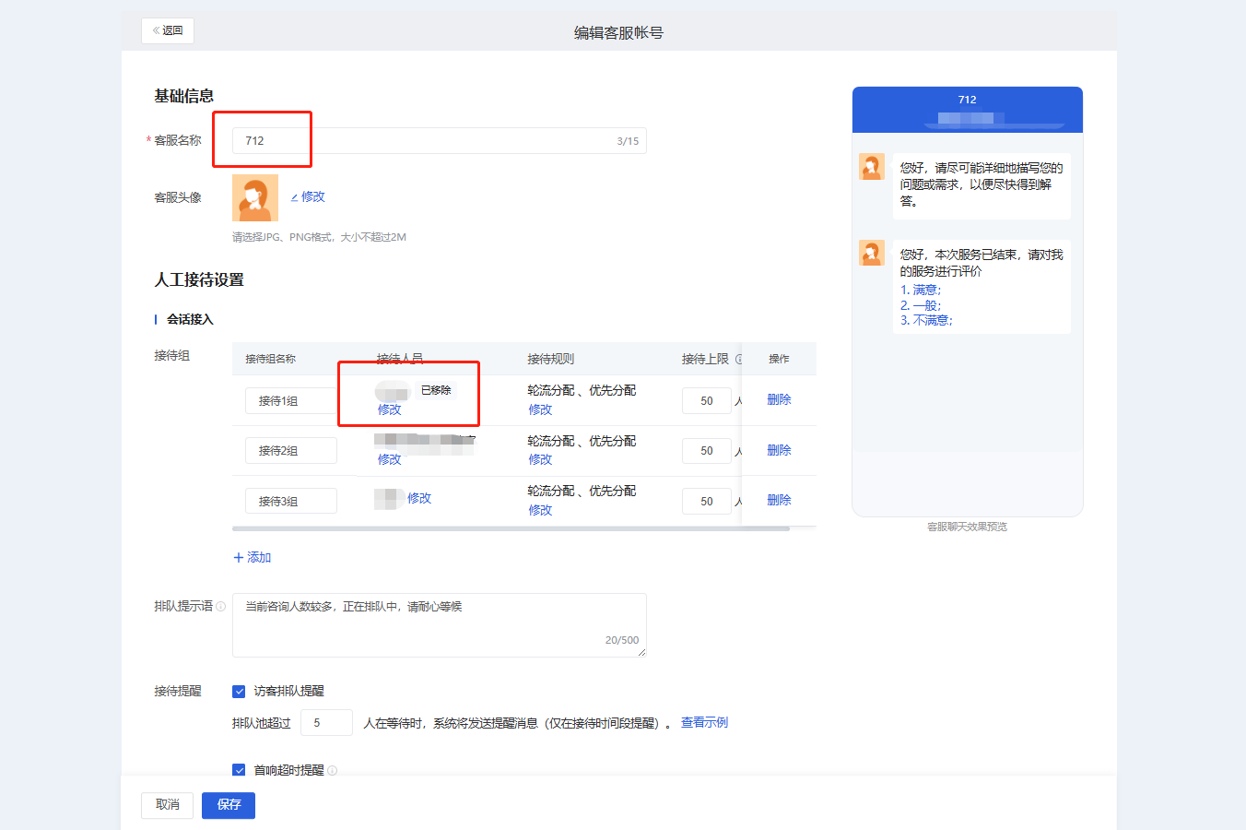This screenshot has height=830, width=1246.
Task: Modify reception rule for 接待3组
Action: [x=540, y=510]
